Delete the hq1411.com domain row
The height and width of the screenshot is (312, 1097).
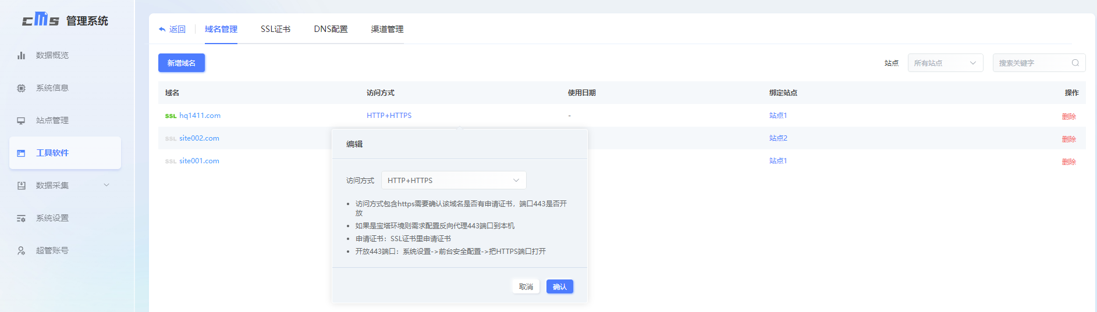pyautogui.click(x=1068, y=116)
